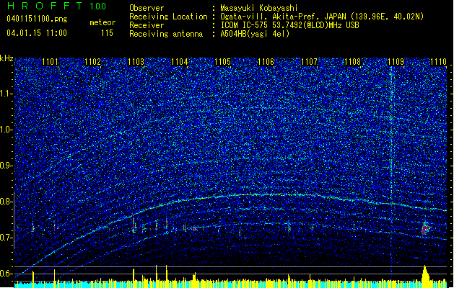
Task: Click frequency axis label 1.1
Action: coord(6,94)
